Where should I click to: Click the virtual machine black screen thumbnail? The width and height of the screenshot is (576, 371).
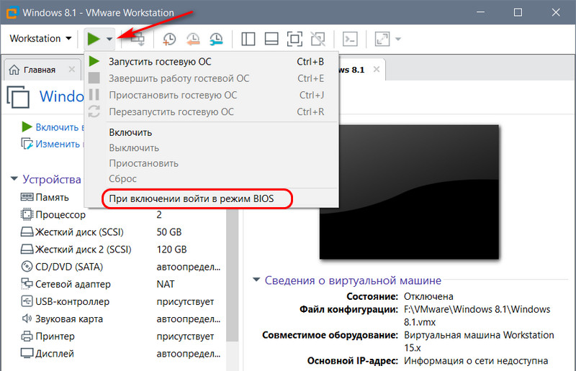click(409, 191)
